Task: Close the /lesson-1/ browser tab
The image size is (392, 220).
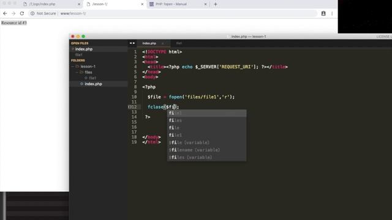Action: tap(142, 4)
